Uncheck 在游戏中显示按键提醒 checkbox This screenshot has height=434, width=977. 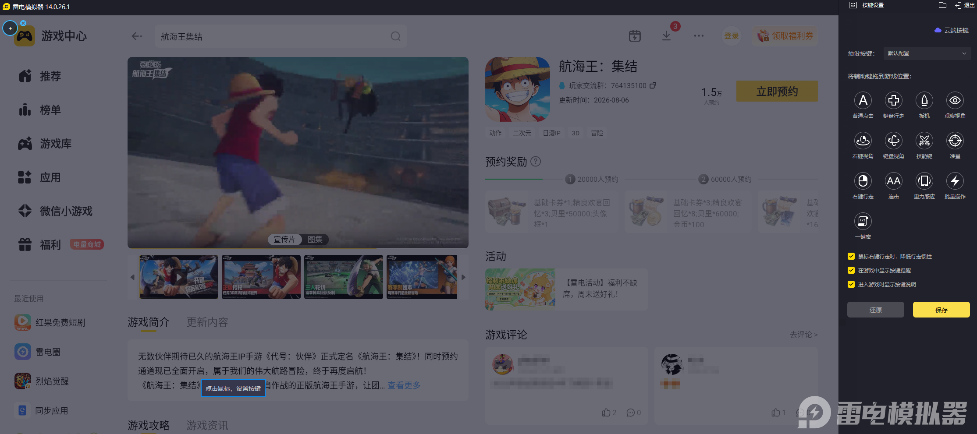(x=851, y=270)
